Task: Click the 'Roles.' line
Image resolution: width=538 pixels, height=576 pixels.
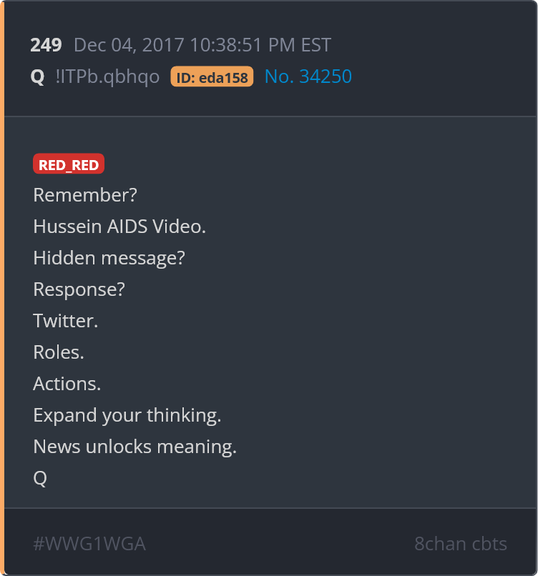Action: (x=59, y=352)
